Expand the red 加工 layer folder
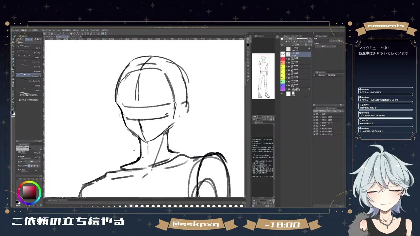 (x=286, y=59)
